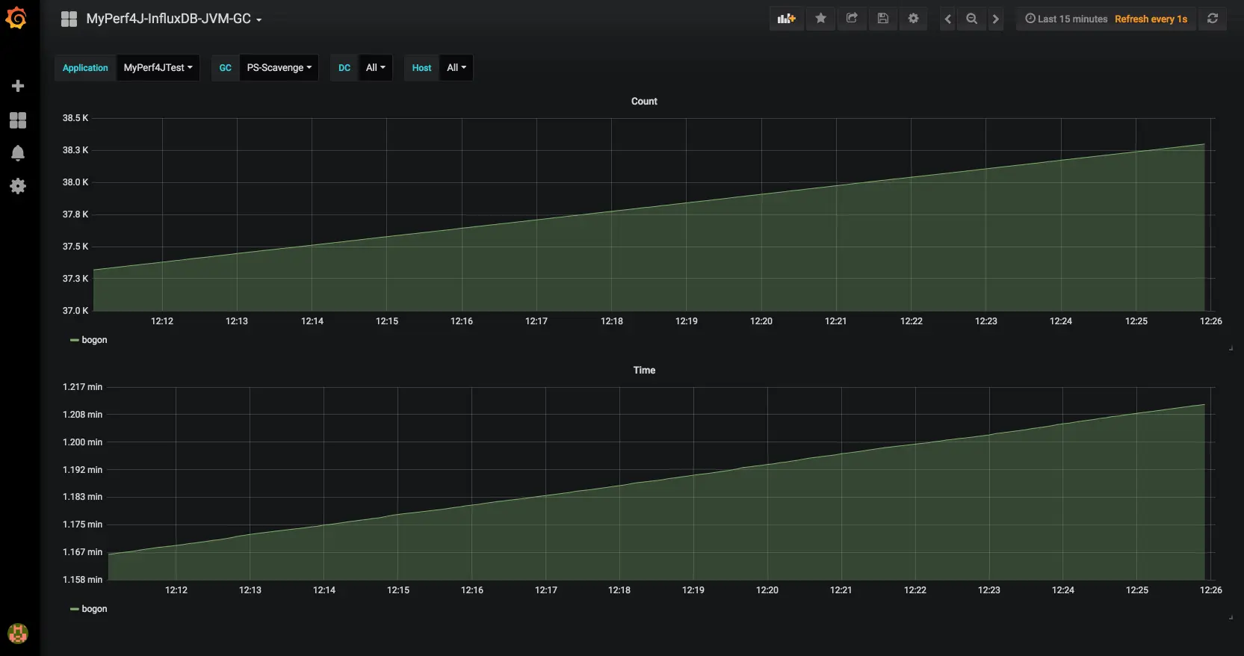This screenshot has height=656, width=1244.
Task: Click the 37.0 K axis label in Count
Action: [75, 311]
